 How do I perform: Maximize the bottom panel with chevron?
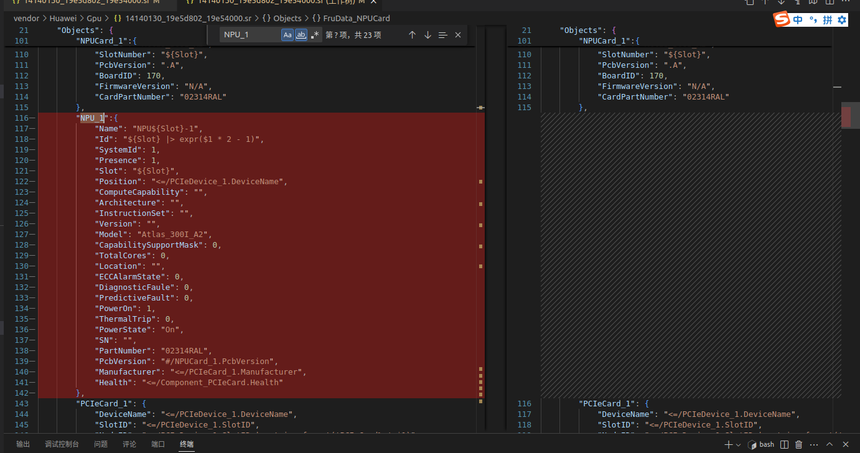(x=830, y=444)
